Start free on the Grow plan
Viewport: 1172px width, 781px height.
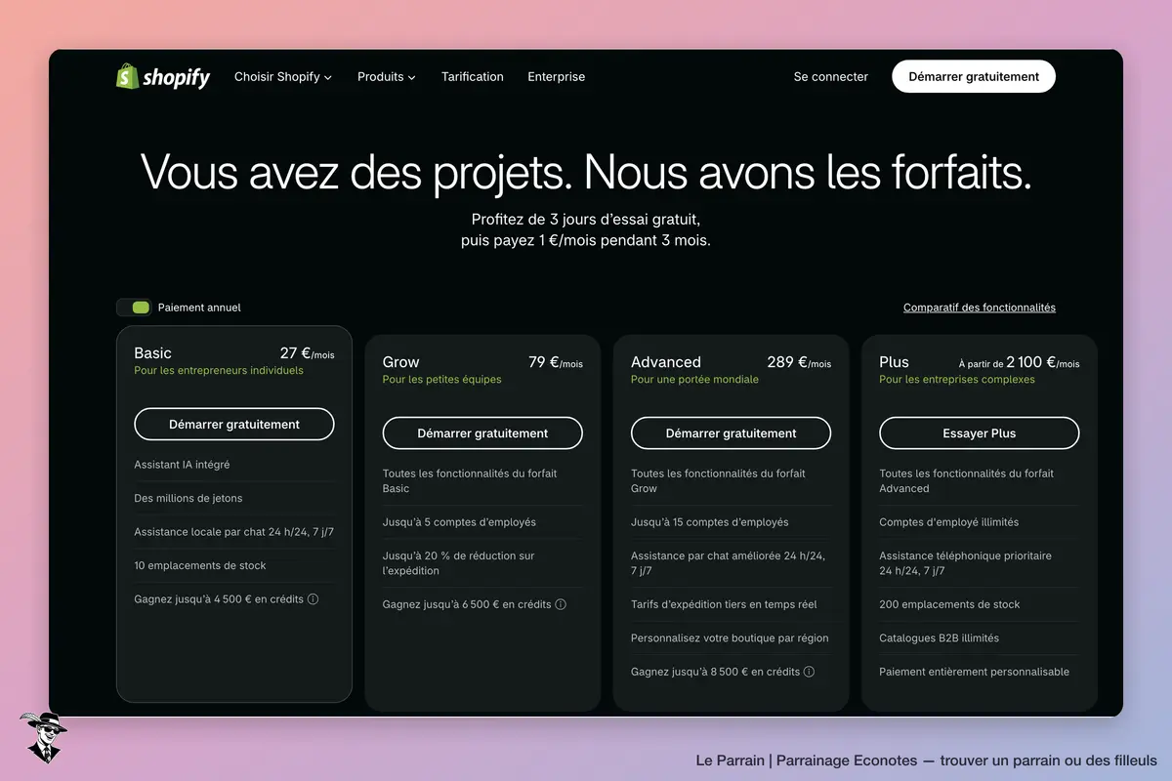click(482, 433)
